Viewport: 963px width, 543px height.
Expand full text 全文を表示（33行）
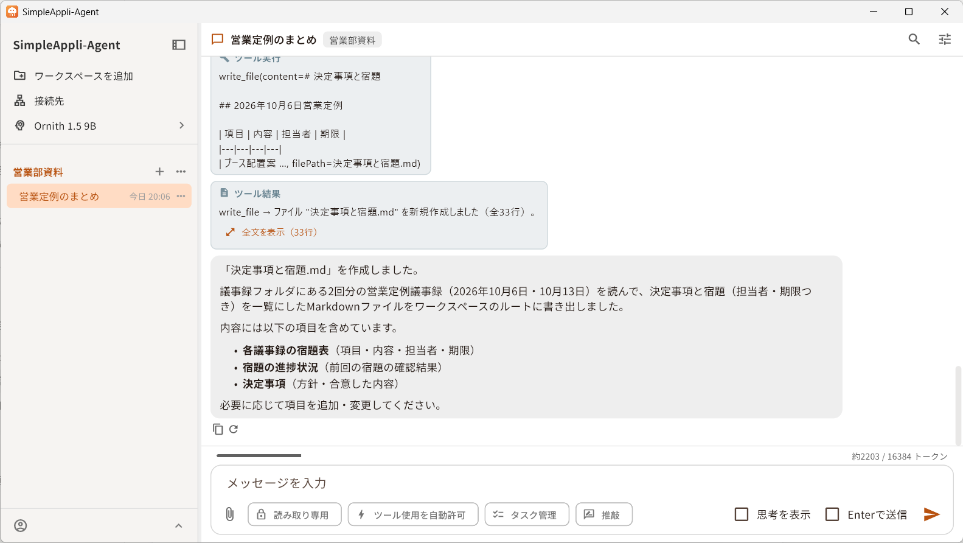[271, 232]
